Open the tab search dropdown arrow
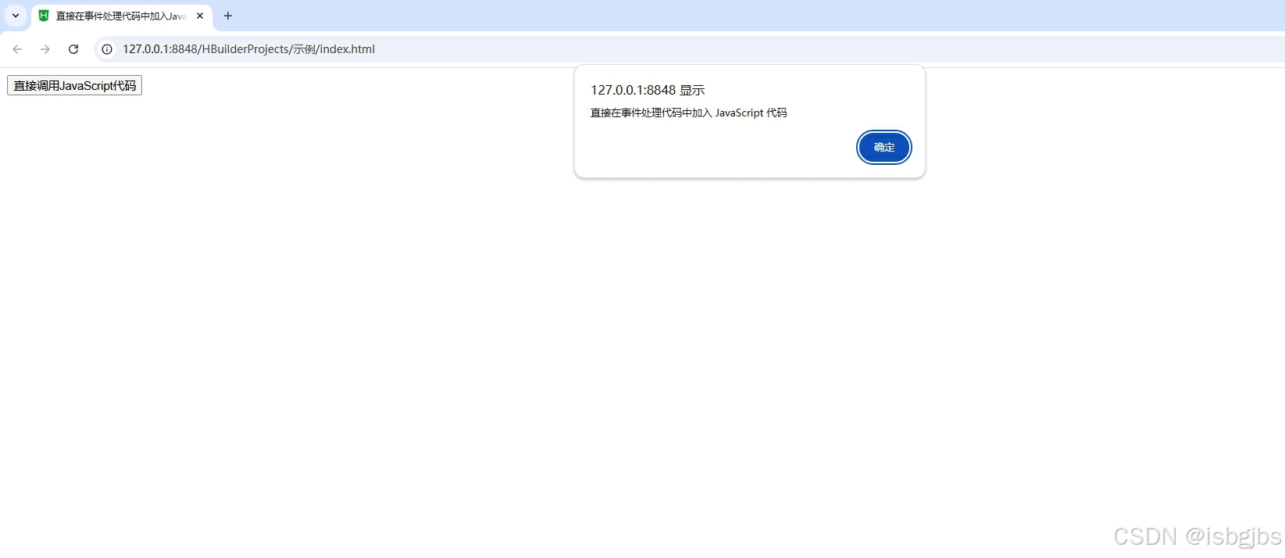 coord(16,16)
